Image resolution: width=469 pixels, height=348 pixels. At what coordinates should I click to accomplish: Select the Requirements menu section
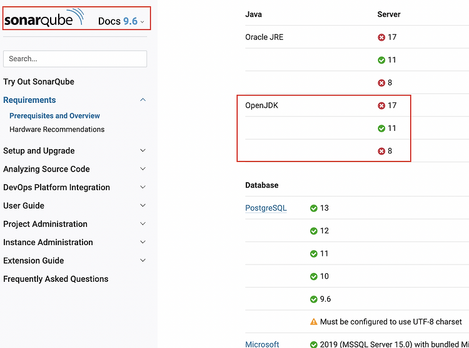coord(29,100)
